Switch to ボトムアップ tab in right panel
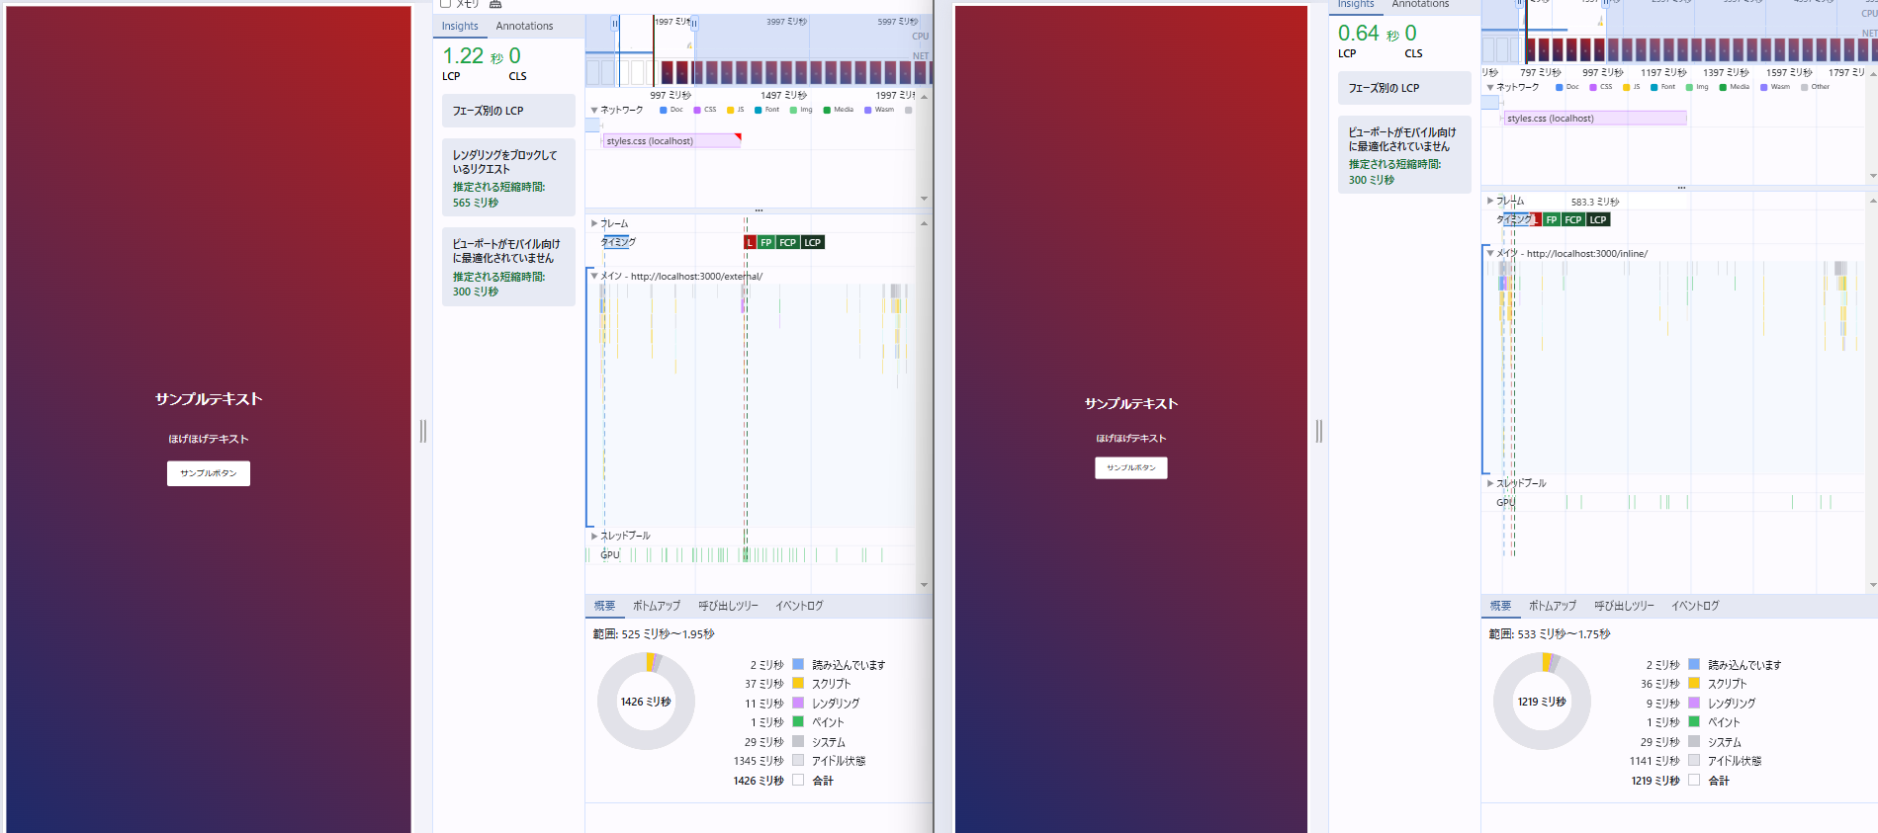 1553,606
